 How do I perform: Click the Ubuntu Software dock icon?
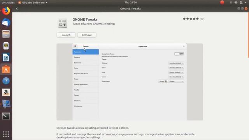coord(6,69)
